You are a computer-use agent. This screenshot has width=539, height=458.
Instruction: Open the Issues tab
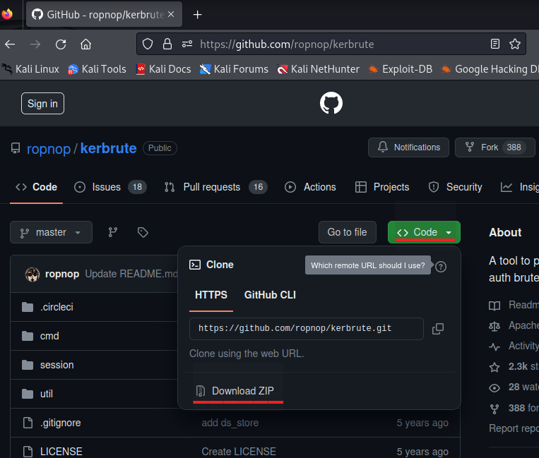pos(111,187)
